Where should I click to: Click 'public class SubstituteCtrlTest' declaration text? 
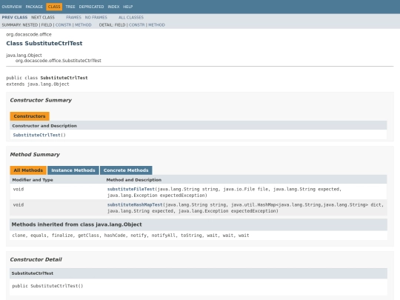tap(47, 78)
